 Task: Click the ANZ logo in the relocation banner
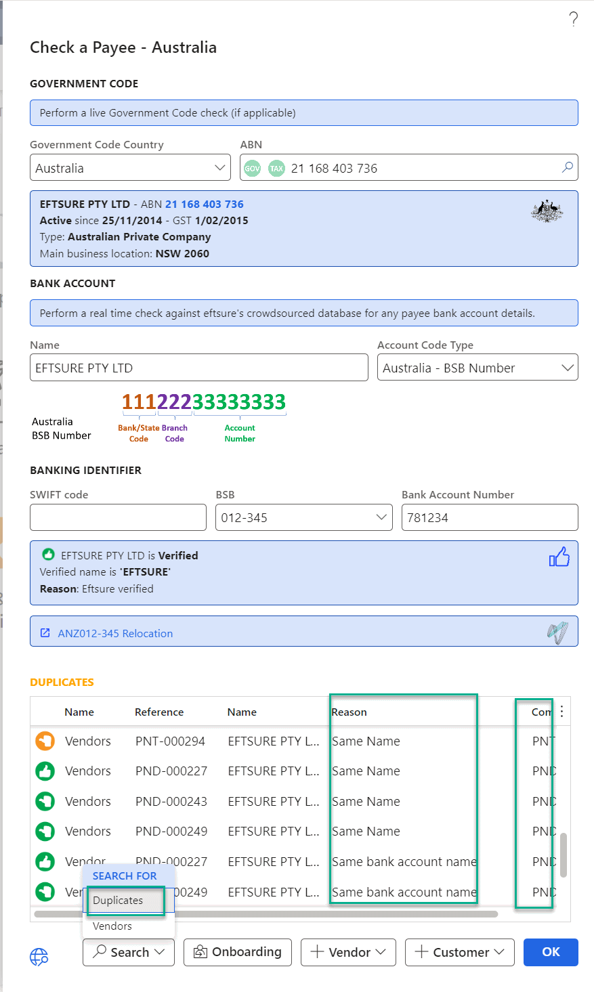(x=557, y=632)
